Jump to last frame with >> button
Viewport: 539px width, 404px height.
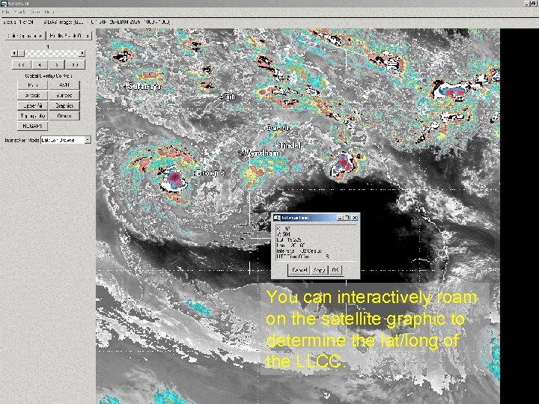[x=76, y=64]
